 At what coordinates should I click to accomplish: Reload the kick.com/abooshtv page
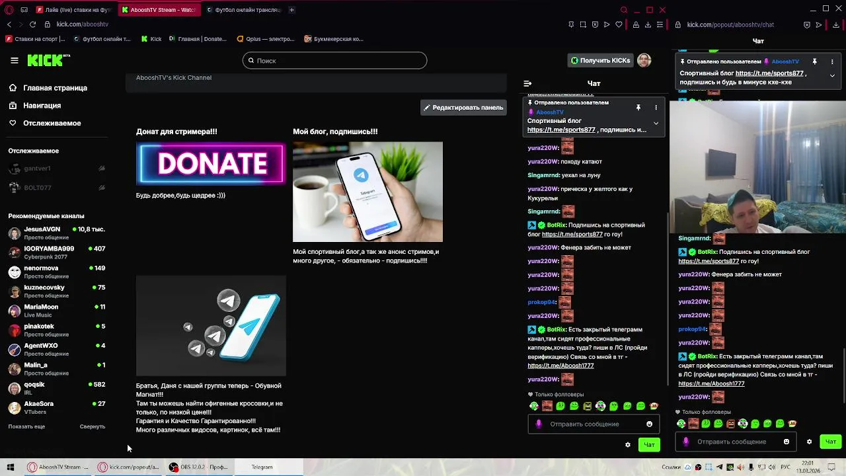click(x=32, y=24)
